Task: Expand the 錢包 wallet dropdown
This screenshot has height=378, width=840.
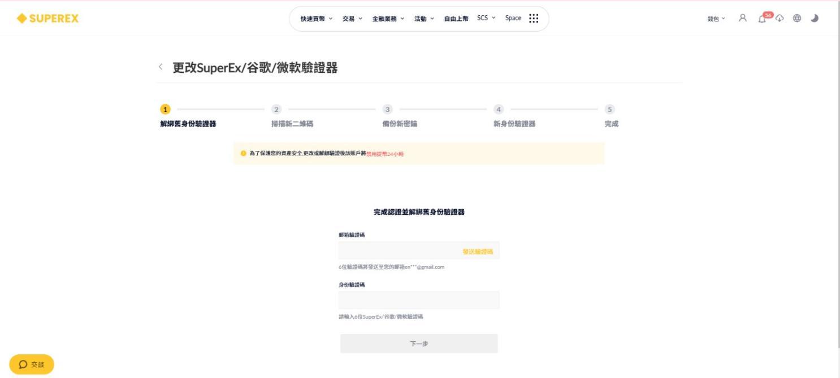Action: click(x=716, y=19)
